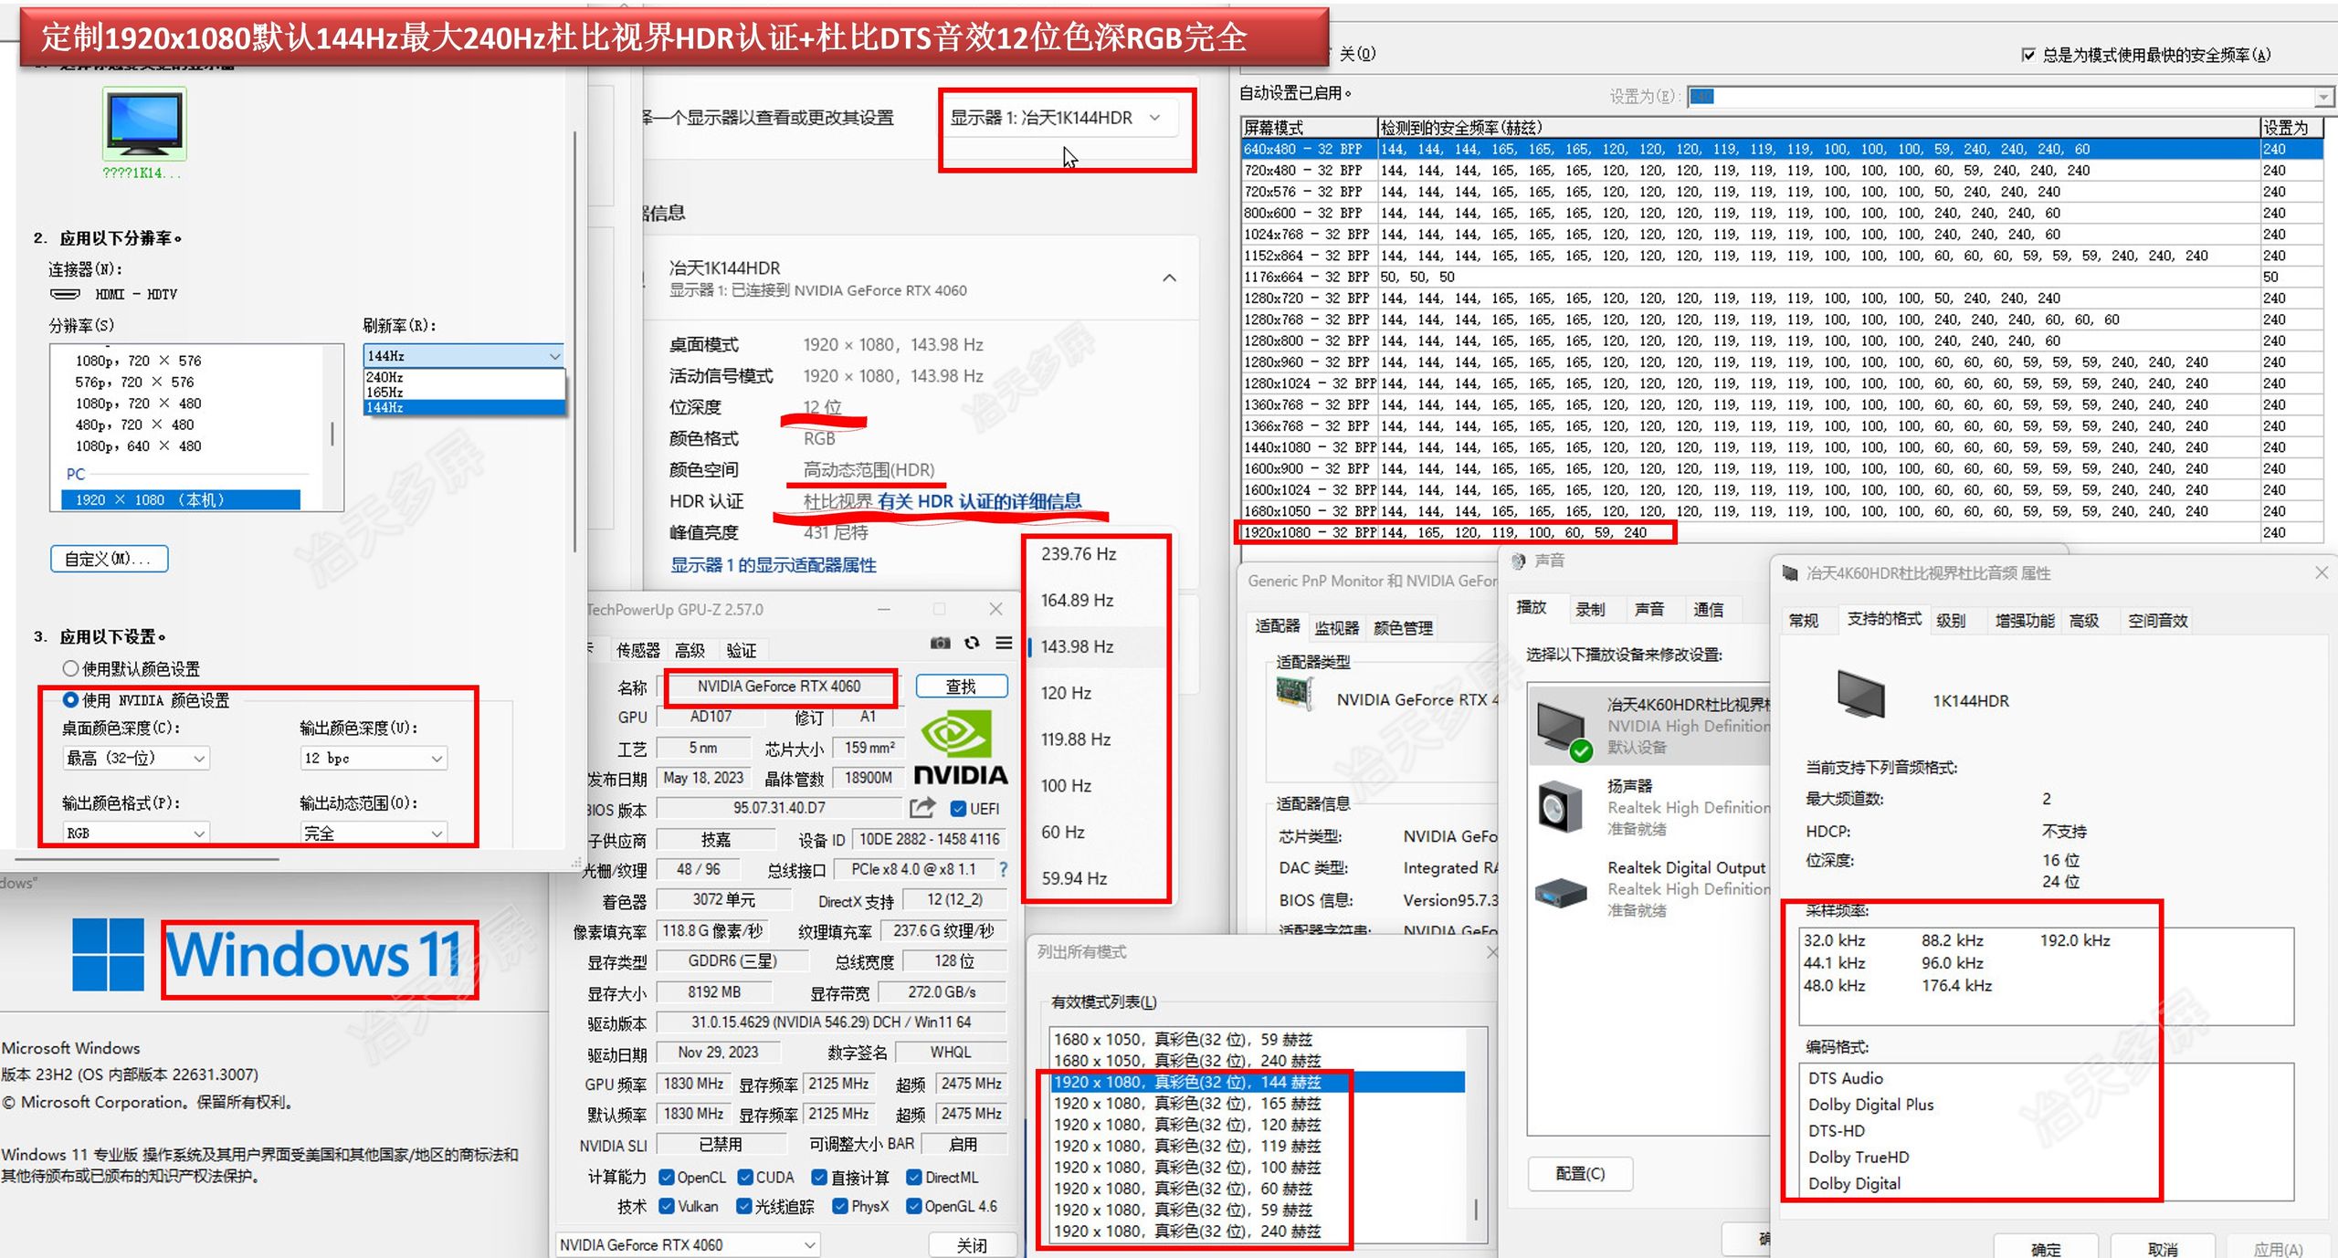
Task: Click the GPU-Z refresh icon
Action: click(973, 644)
